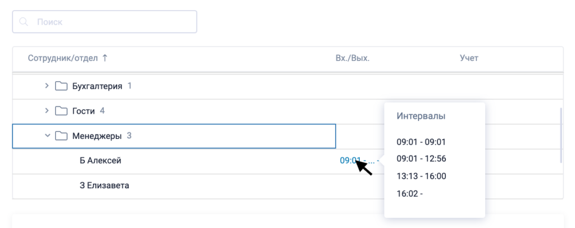Collapse the Менеджеры department
The height and width of the screenshot is (228, 575).
tap(47, 136)
